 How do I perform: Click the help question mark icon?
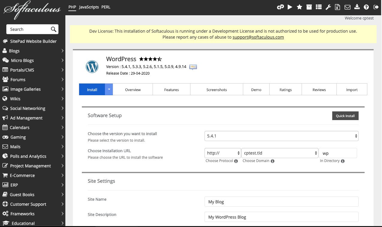[366, 7]
